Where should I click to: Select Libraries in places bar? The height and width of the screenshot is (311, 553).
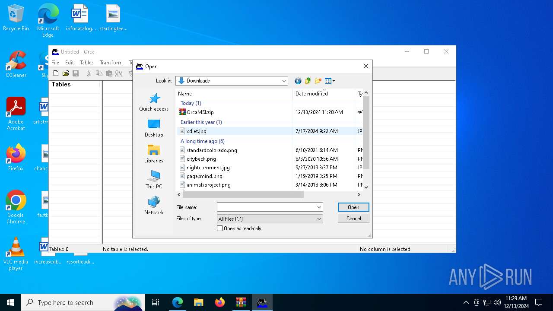pos(154,154)
